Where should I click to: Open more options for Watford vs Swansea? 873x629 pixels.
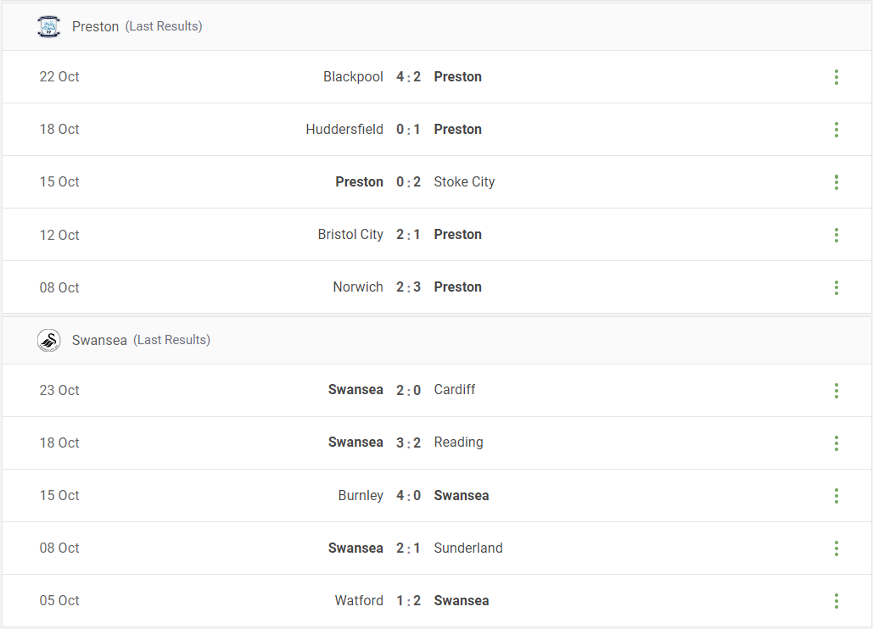[837, 601]
